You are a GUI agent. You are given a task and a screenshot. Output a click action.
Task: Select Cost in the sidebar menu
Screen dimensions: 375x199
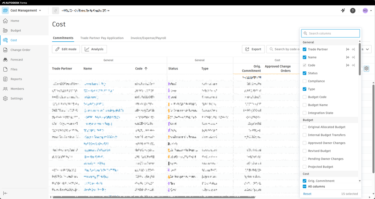point(14,40)
